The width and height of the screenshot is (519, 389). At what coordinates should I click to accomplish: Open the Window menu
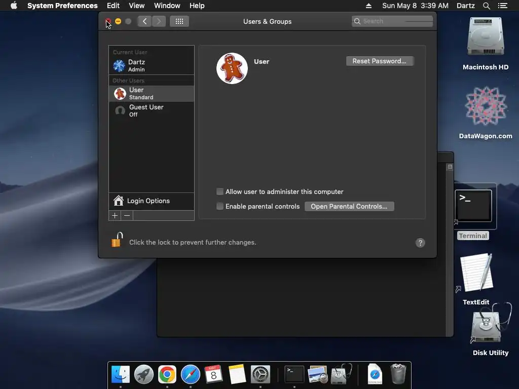pos(167,6)
